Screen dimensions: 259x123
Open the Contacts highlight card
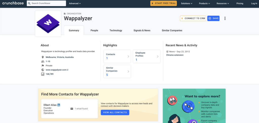click(x=117, y=56)
